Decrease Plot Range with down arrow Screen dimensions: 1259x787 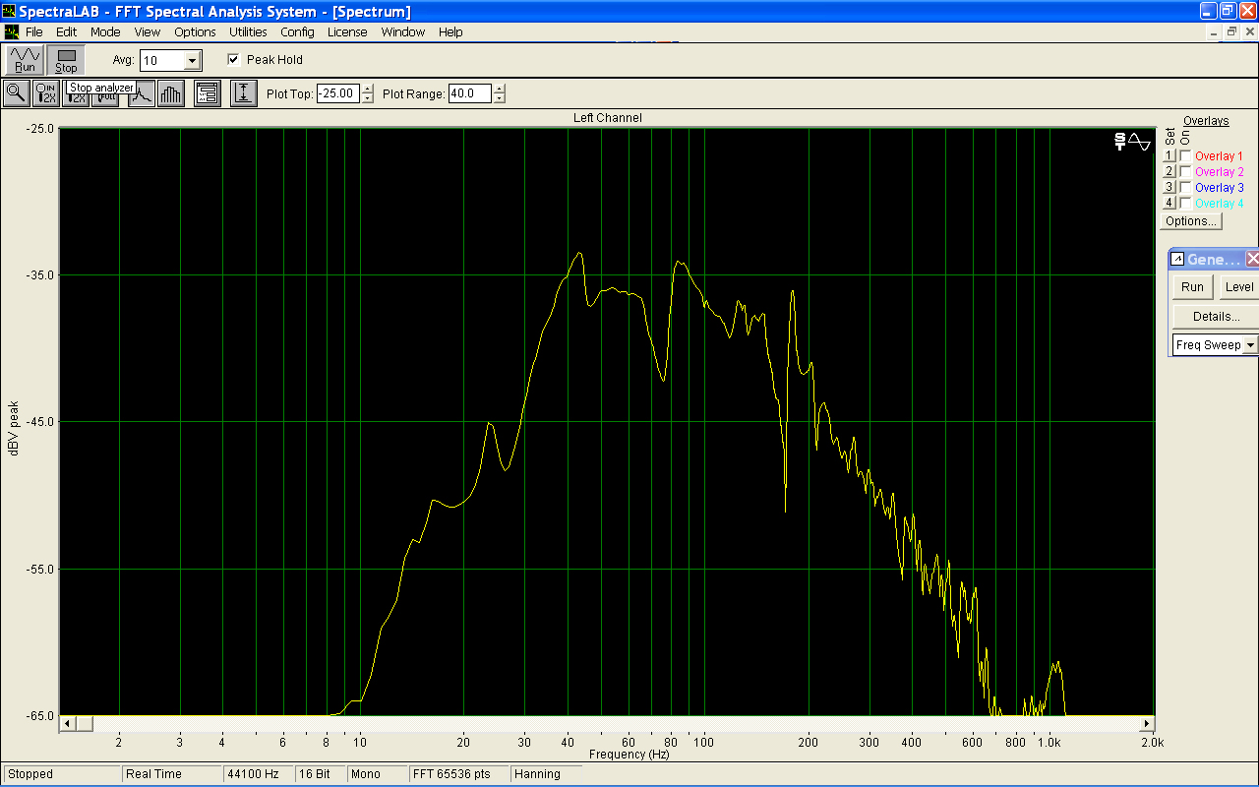(500, 98)
